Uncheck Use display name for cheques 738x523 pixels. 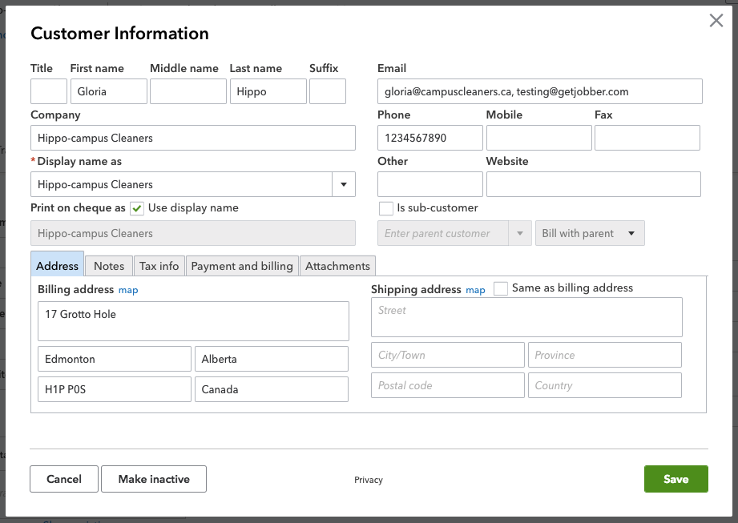click(x=136, y=207)
